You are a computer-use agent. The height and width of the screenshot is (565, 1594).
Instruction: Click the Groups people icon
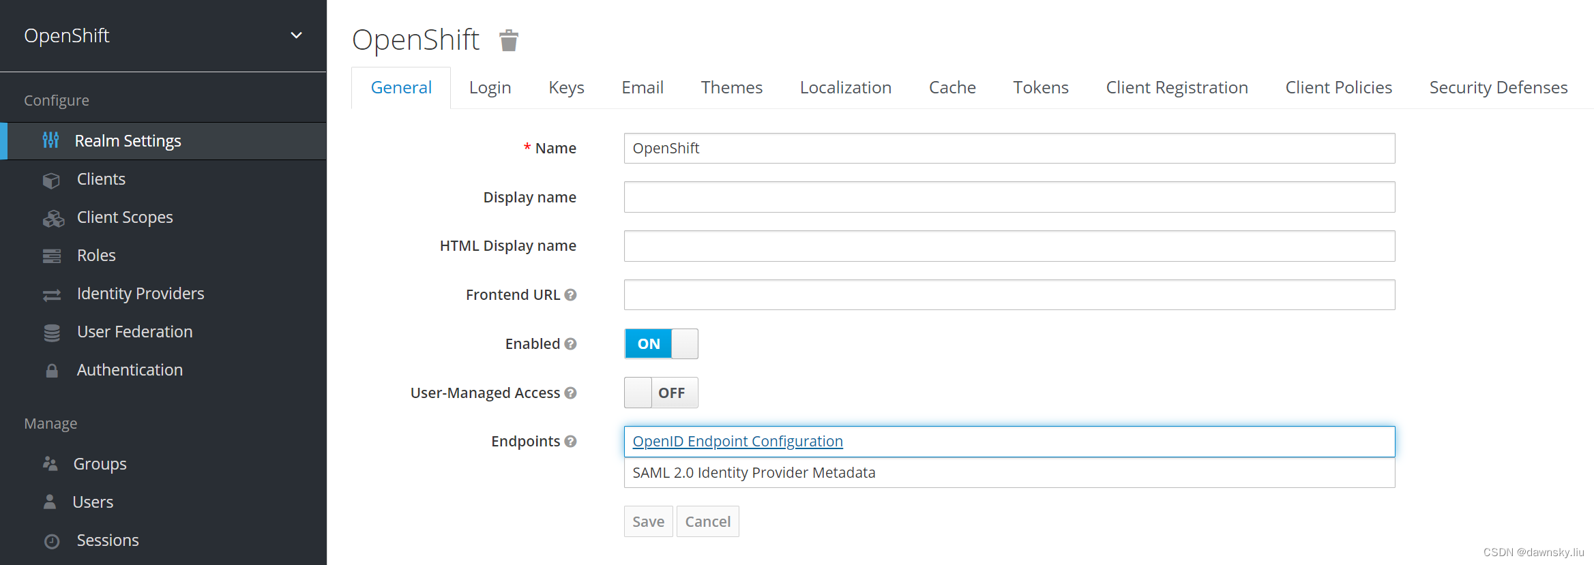pyautogui.click(x=50, y=463)
